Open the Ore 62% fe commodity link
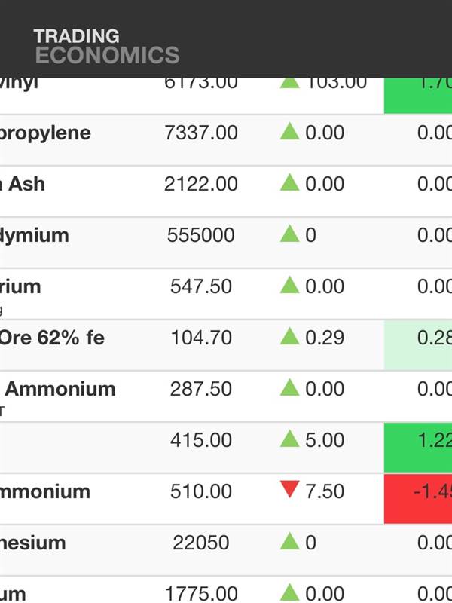The width and height of the screenshot is (452, 603). 52,338
